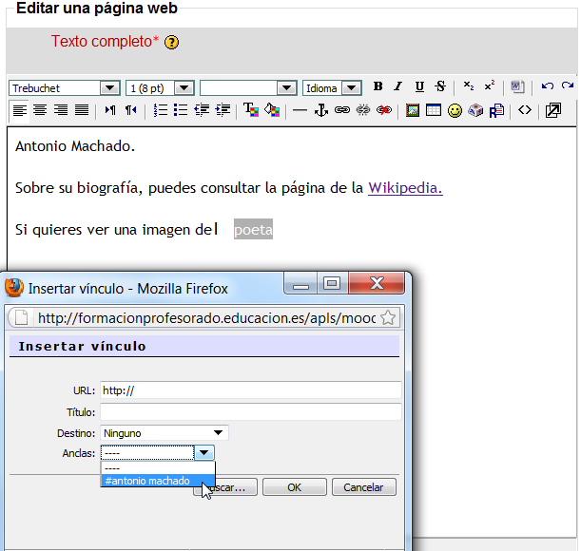Click the Cancelar button
Screen dimensions: 581x551
[363, 487]
